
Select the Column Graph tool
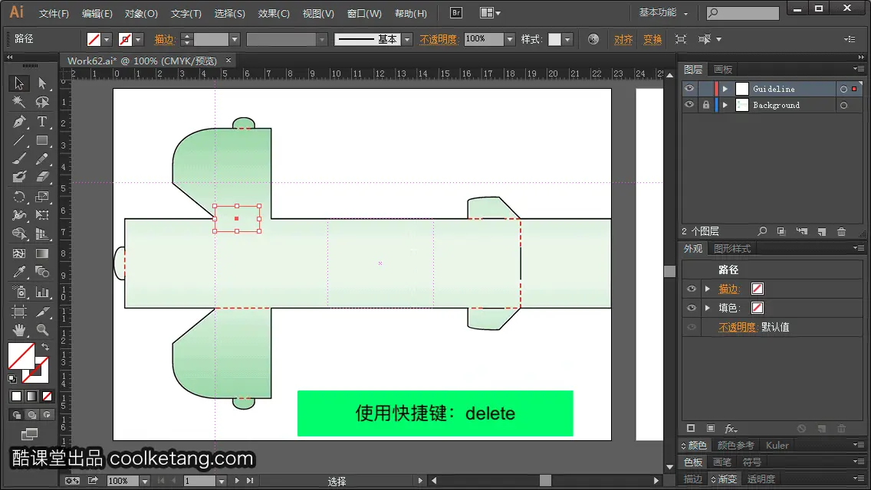click(42, 292)
